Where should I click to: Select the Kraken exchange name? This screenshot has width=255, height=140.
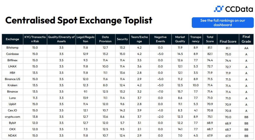tap(12, 85)
